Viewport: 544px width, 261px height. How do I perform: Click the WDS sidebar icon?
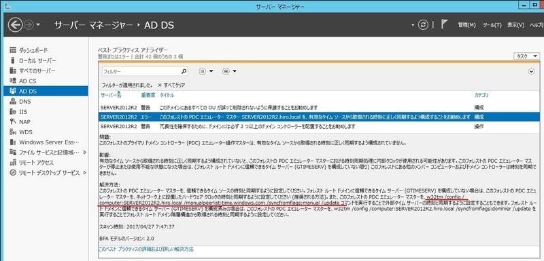click(x=13, y=132)
